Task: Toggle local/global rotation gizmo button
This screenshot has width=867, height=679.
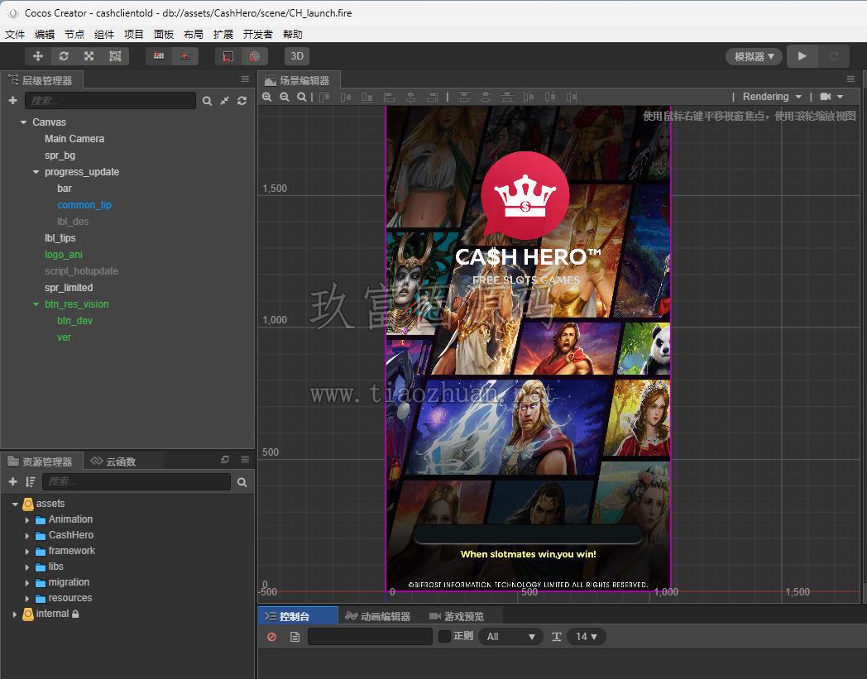Action: tap(185, 56)
